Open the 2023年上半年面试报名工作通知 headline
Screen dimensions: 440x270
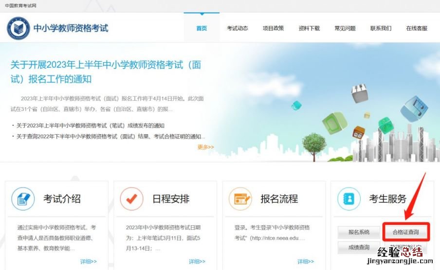[x=106, y=72]
